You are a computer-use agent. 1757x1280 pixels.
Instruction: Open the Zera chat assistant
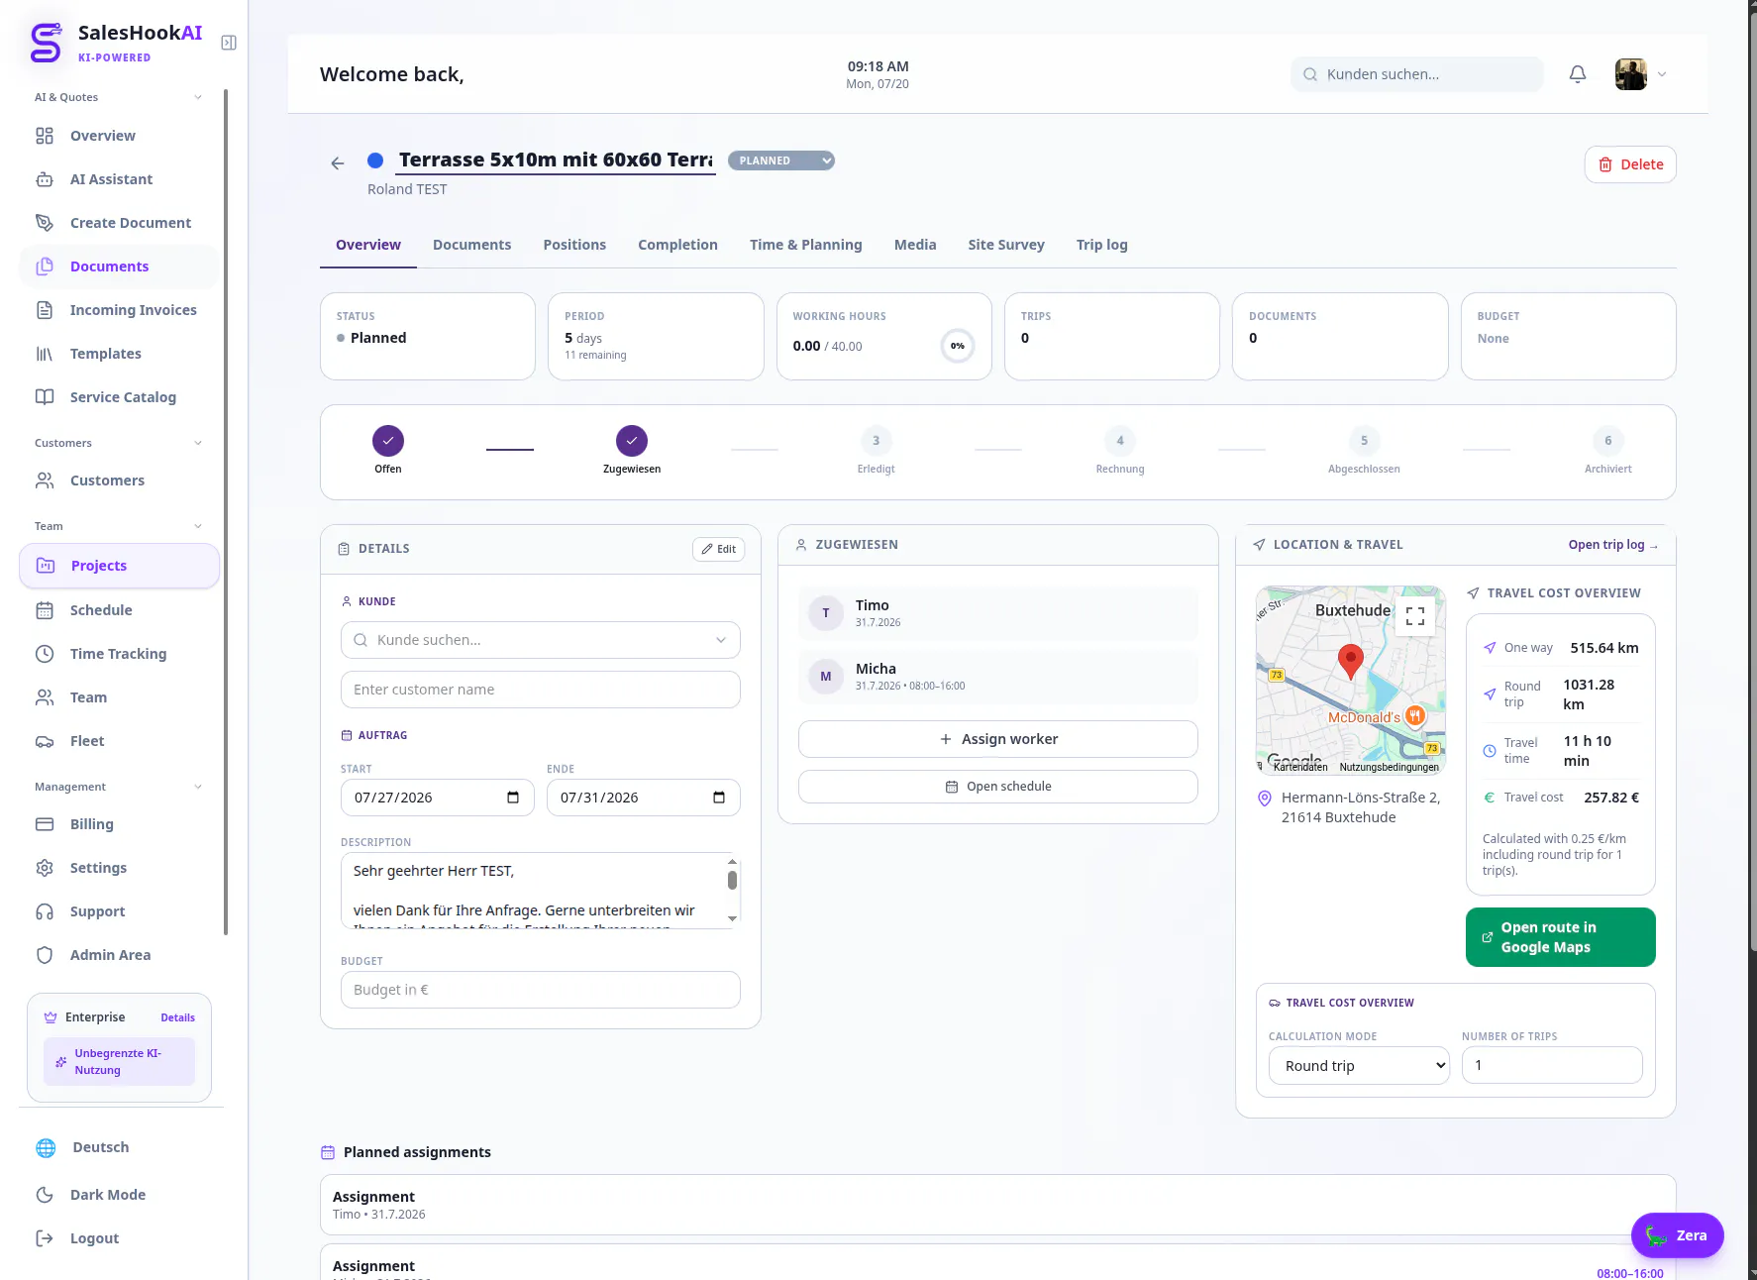click(x=1678, y=1235)
